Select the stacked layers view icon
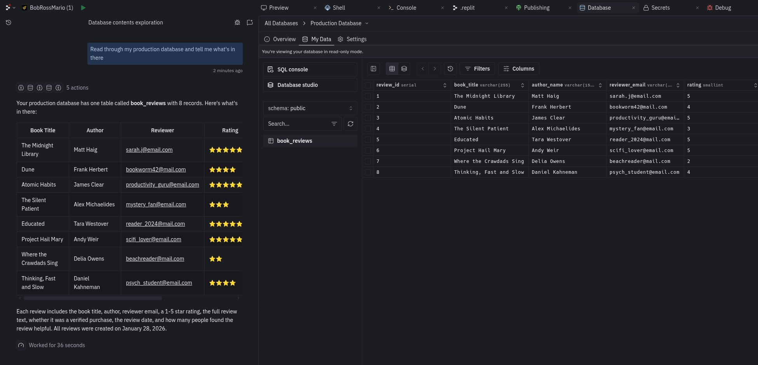 click(404, 69)
